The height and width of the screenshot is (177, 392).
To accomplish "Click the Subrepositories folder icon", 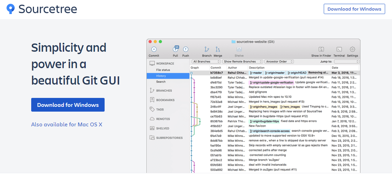I will [152, 138].
